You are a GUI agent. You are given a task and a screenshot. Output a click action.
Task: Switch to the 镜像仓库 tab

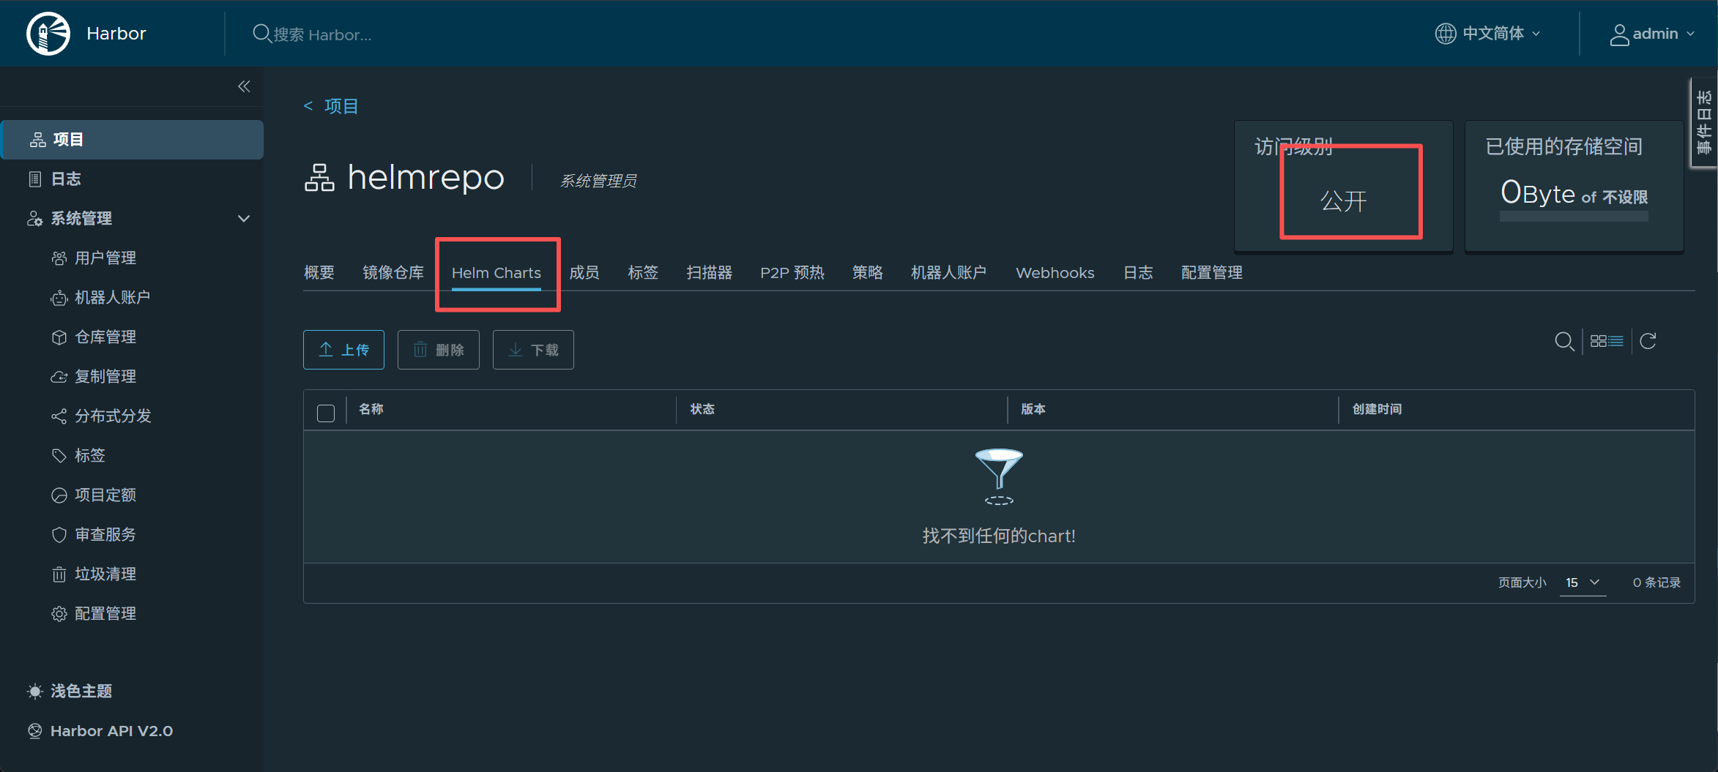click(x=393, y=273)
